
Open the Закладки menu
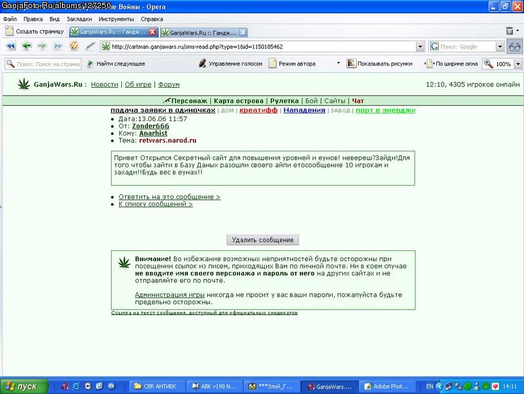79,19
